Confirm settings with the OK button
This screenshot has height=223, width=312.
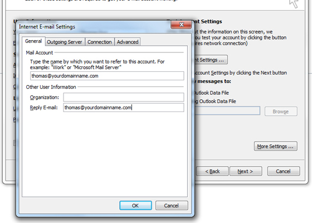click(x=135, y=206)
